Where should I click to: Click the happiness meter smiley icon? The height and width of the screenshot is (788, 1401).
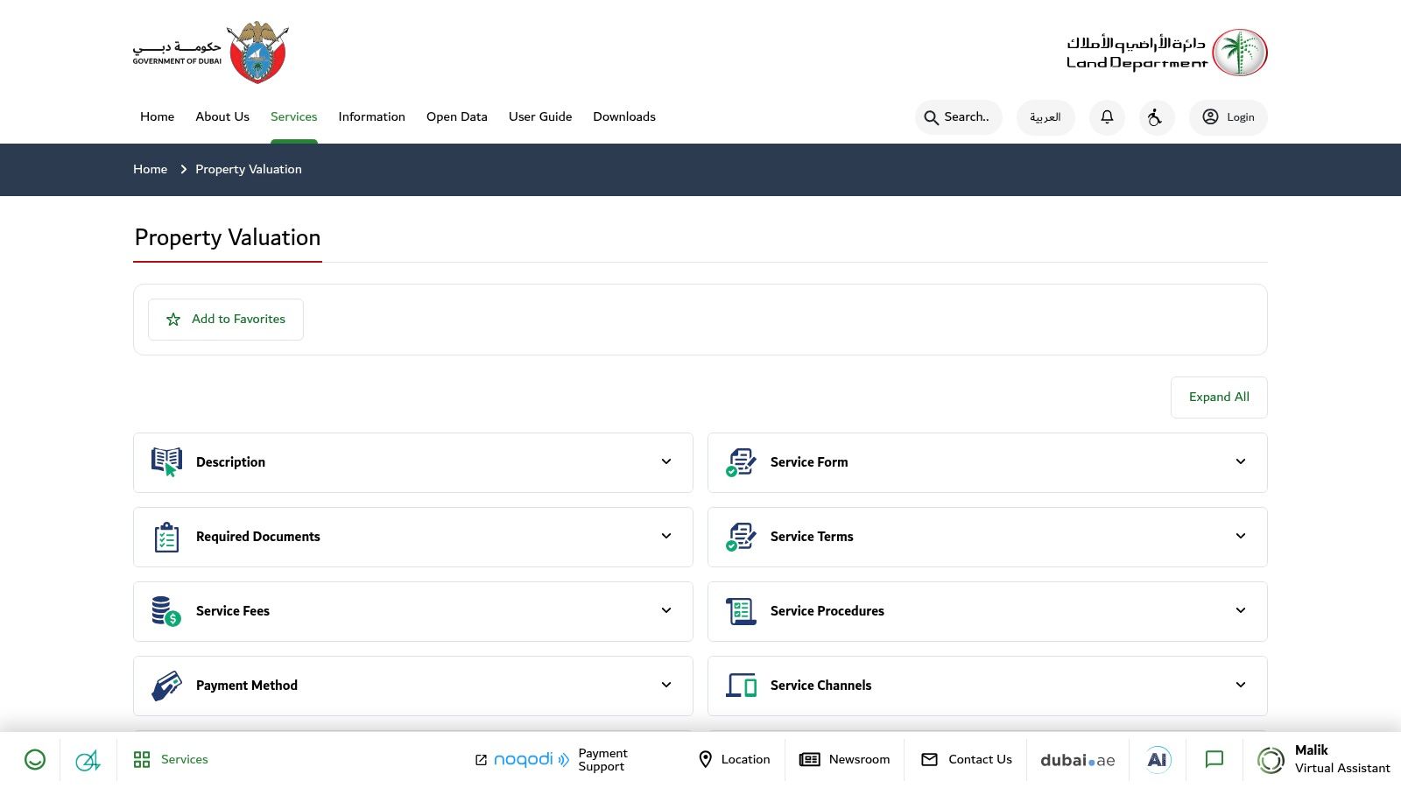[x=35, y=760]
